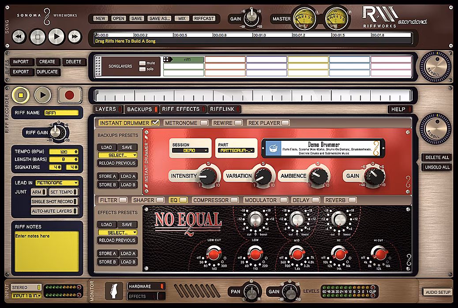Expand the Lead In metronome dropdown
Viewport: 458px width, 308px height.
(57, 183)
